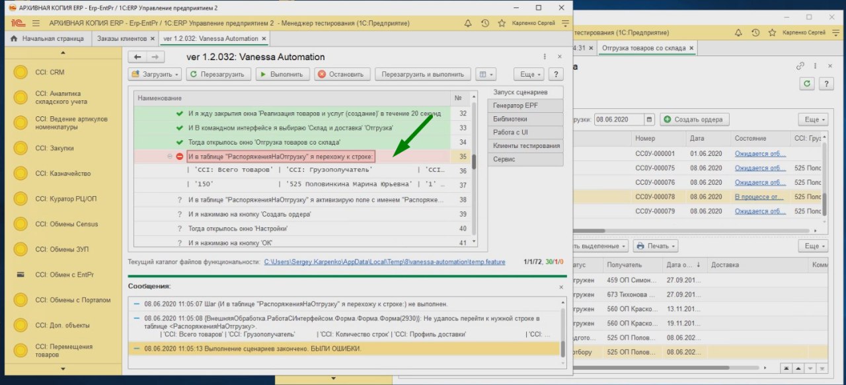Open Библиотеки side tab
This screenshot has width=846, height=385.
pyautogui.click(x=525, y=119)
